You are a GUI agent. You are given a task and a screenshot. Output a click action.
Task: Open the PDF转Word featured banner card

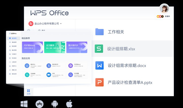(x=33, y=47)
